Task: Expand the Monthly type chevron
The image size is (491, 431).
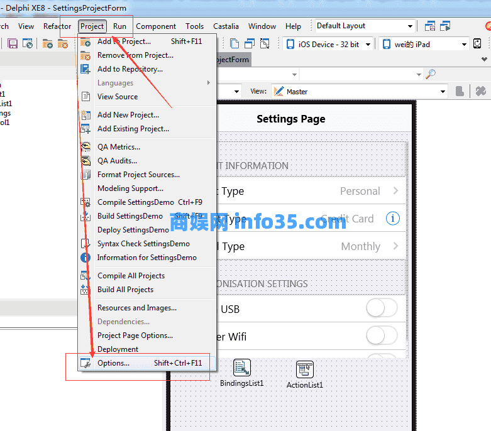Action: [396, 246]
